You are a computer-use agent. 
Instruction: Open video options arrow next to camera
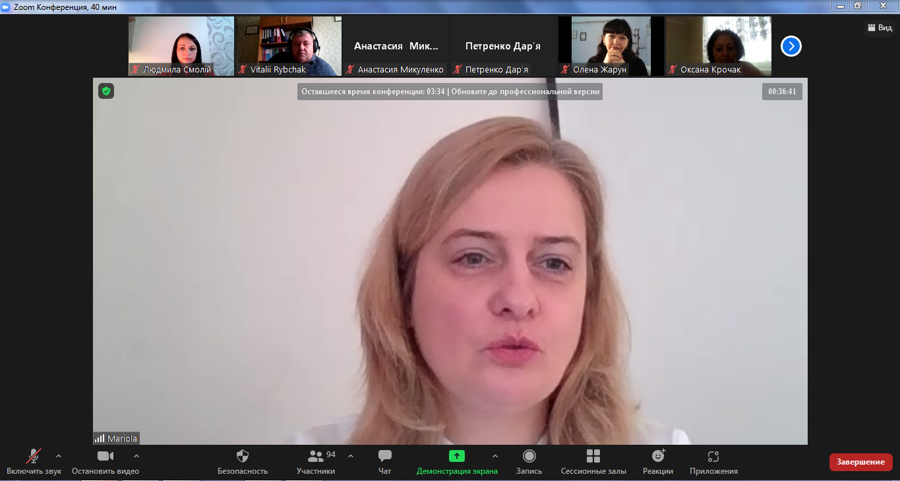(x=136, y=456)
